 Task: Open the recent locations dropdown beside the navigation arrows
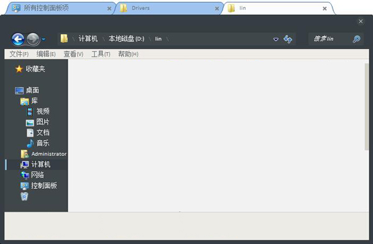[x=44, y=40]
